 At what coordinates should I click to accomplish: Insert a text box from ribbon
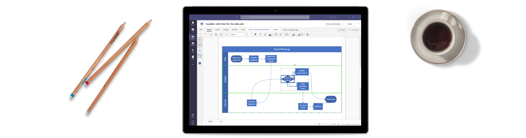276,34
